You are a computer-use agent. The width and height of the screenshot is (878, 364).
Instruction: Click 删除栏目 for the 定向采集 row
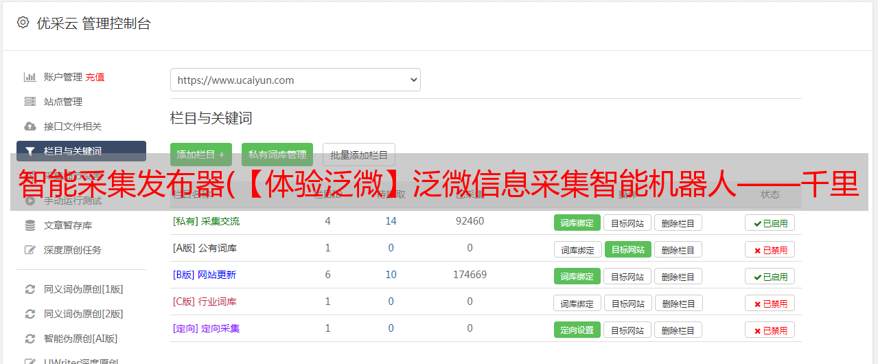[x=678, y=330]
